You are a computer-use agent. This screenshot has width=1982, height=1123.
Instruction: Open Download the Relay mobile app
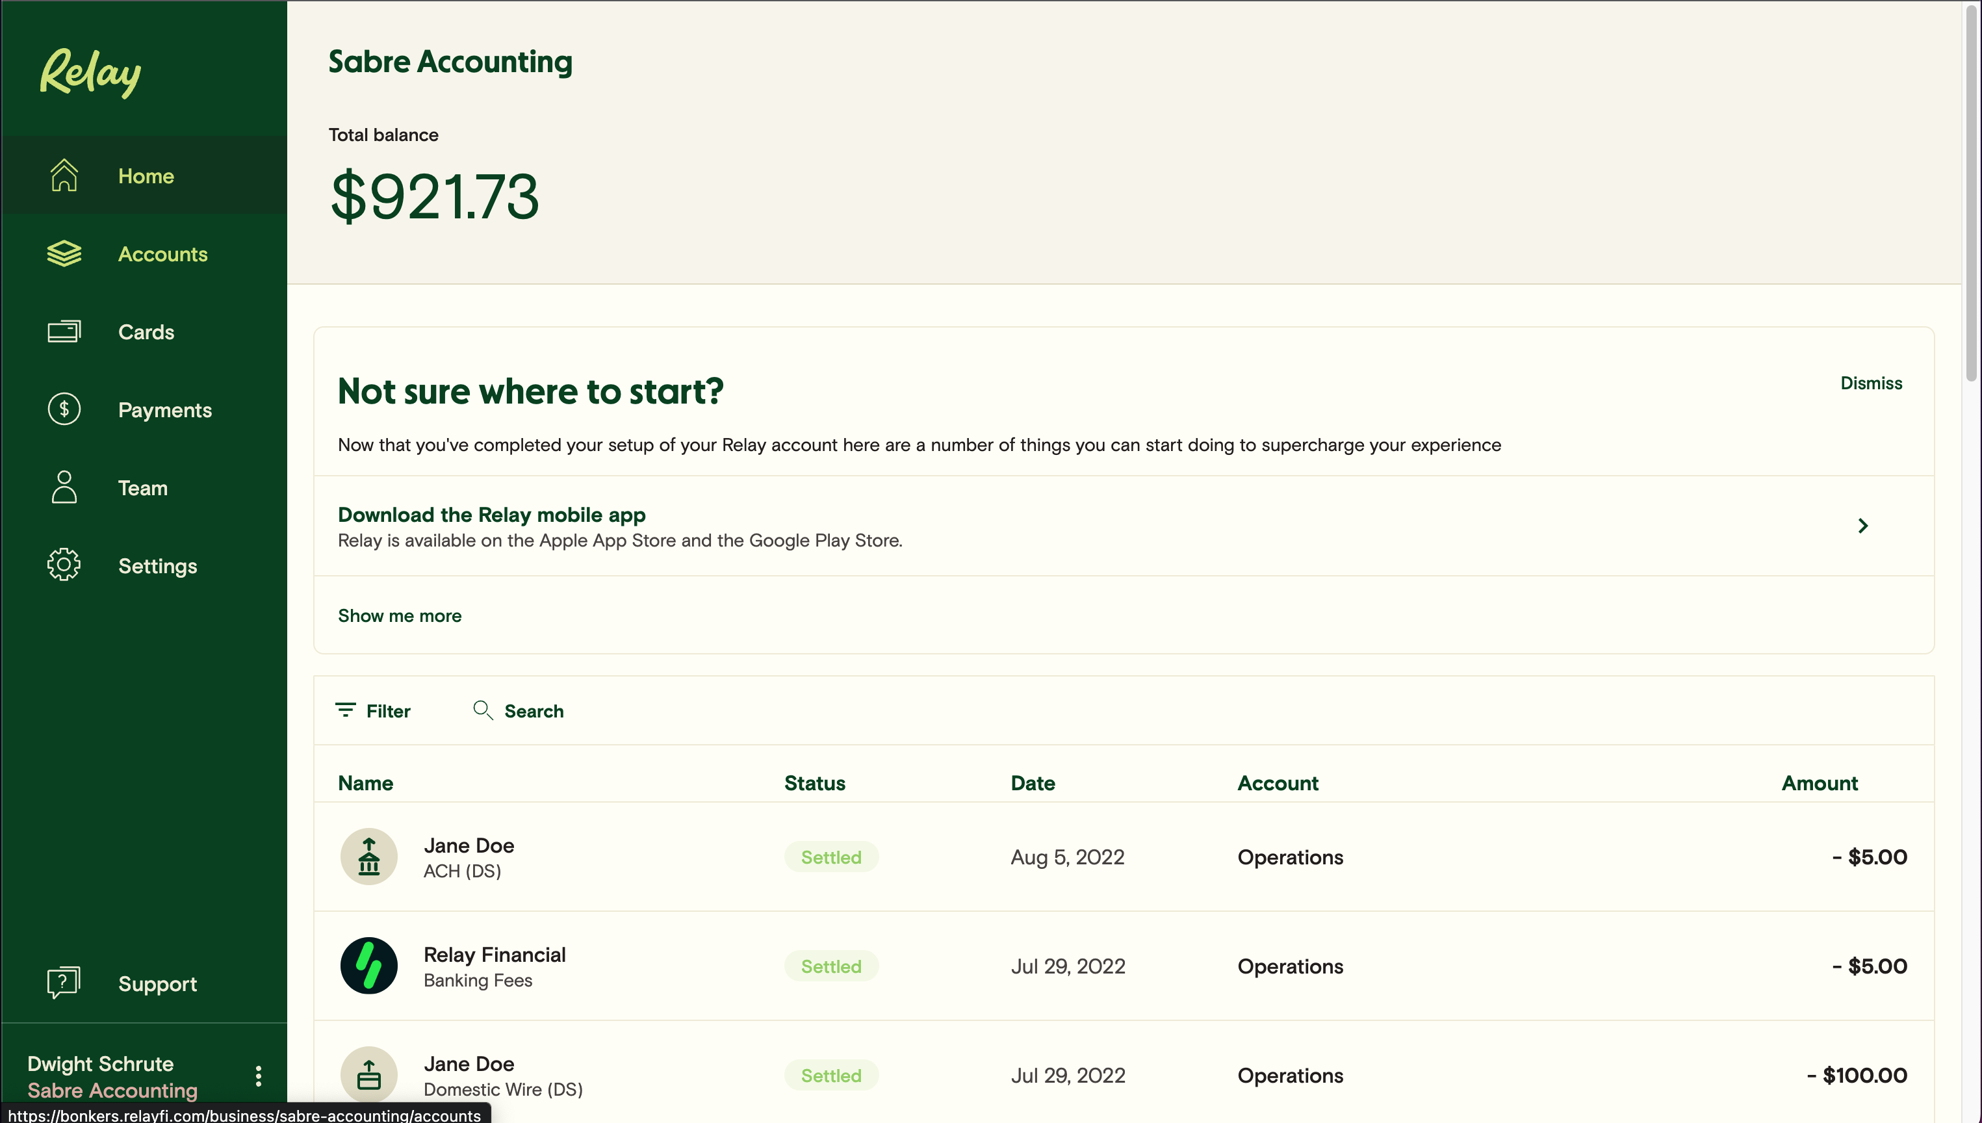click(x=1124, y=526)
